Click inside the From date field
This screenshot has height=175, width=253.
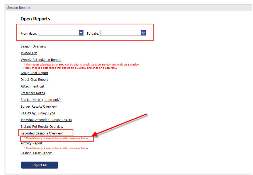58,33
